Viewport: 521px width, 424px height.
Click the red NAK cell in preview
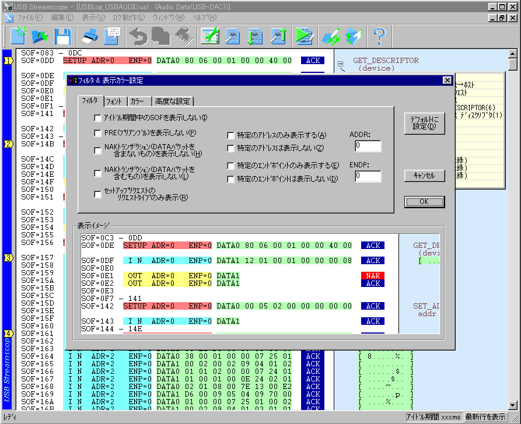[x=373, y=276]
